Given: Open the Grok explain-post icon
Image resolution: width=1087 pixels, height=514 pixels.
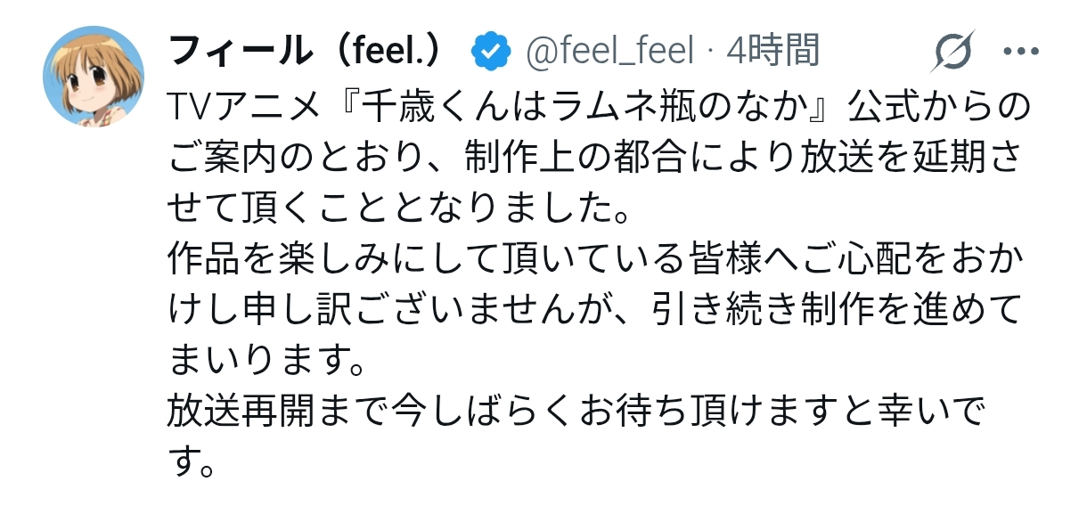Looking at the screenshot, I should pyautogui.click(x=953, y=52).
